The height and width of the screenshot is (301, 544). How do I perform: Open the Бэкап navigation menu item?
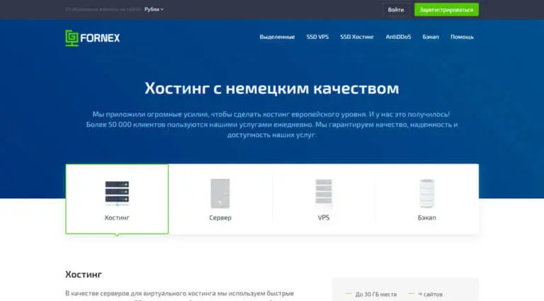pos(431,37)
